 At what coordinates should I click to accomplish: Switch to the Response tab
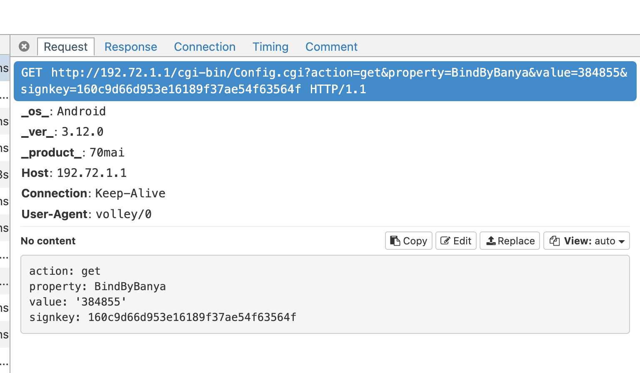tap(130, 47)
